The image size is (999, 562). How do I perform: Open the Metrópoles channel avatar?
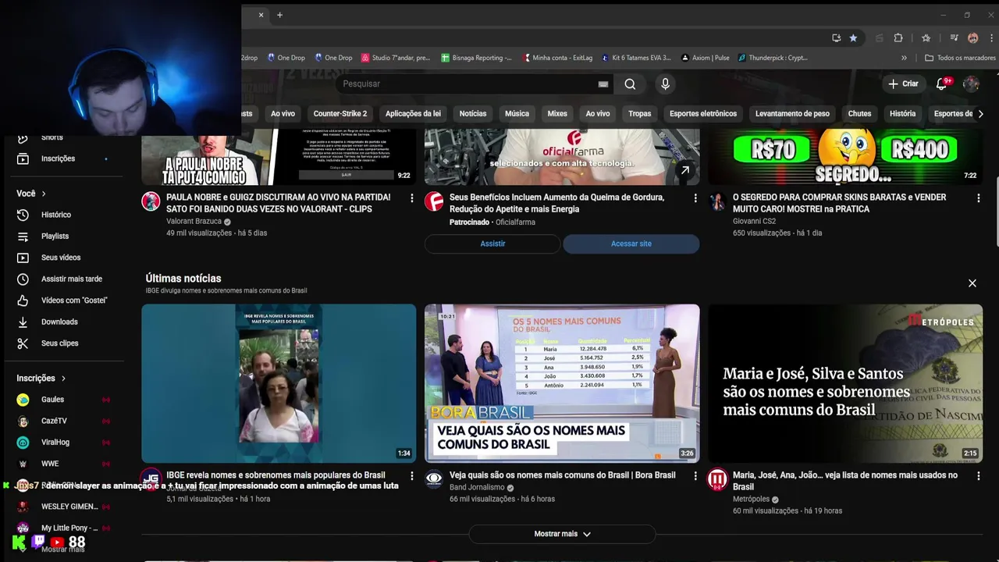[717, 479]
